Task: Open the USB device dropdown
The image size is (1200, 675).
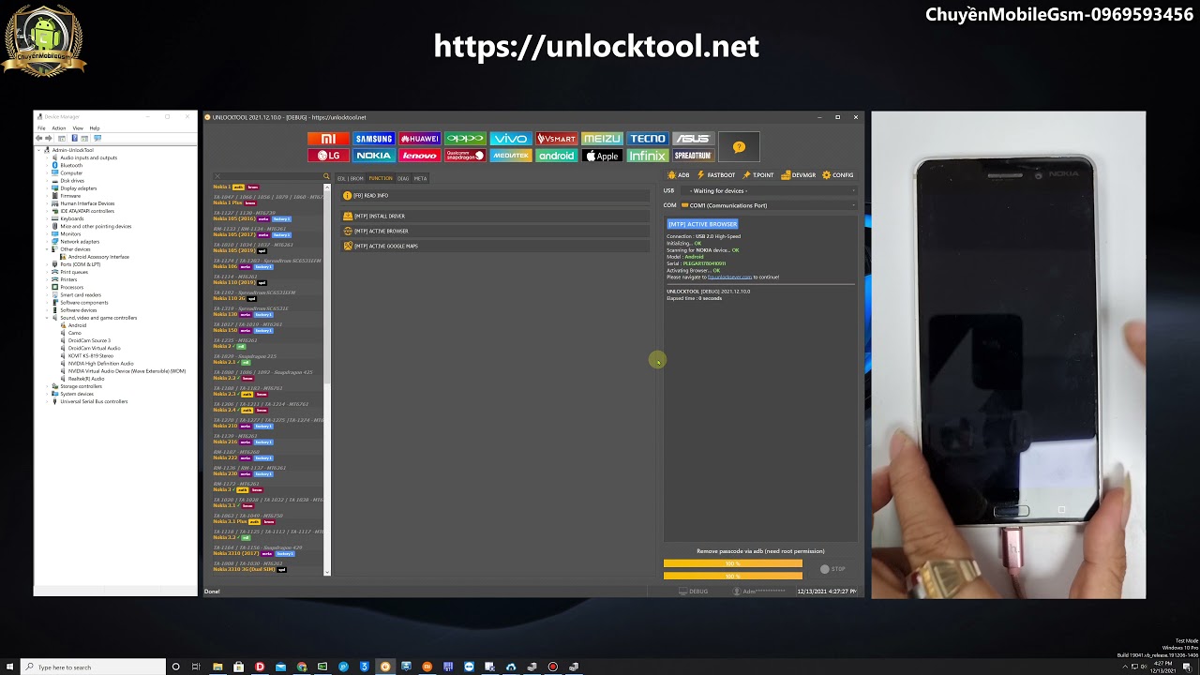Action: [770, 191]
